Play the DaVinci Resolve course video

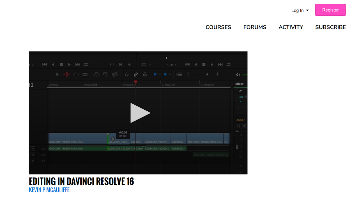(140, 113)
